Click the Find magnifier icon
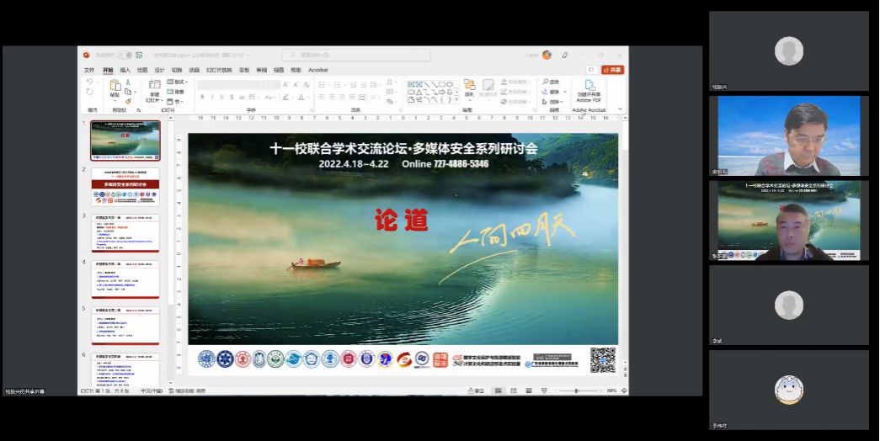 click(546, 82)
